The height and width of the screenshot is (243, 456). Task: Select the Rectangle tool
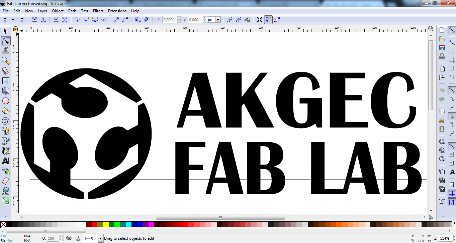click(x=5, y=81)
